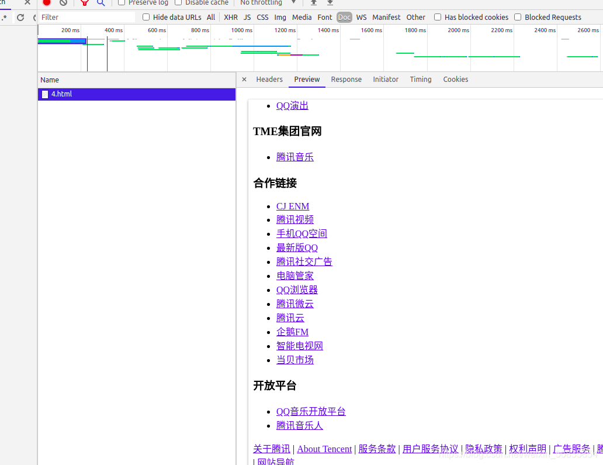Filter requests by Font
This screenshot has height=465, width=603.
[325, 18]
